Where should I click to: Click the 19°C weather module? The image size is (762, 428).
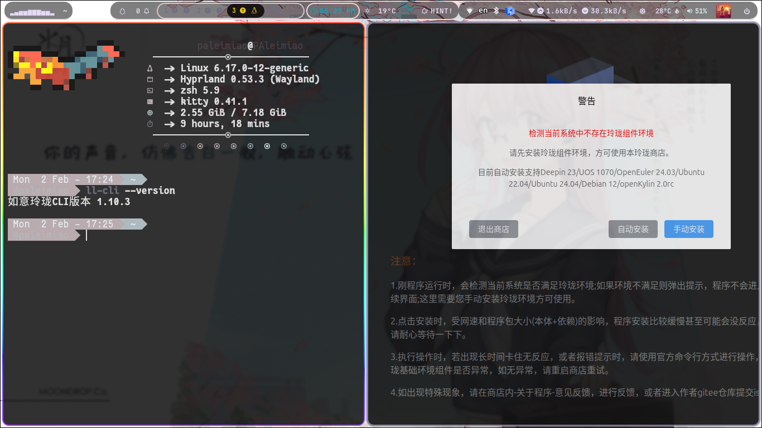point(381,11)
